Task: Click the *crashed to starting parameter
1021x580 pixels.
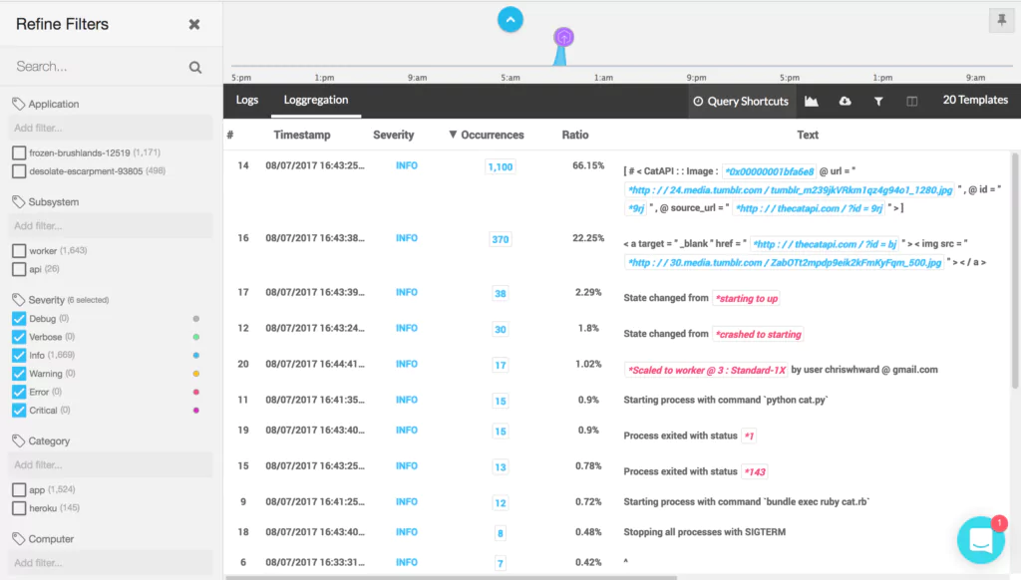Action: 758,335
